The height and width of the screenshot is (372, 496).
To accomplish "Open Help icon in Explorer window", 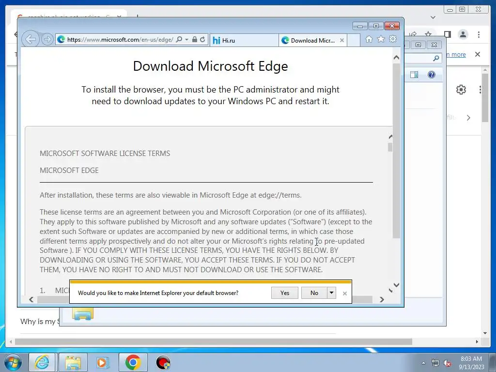I will 432,75.
